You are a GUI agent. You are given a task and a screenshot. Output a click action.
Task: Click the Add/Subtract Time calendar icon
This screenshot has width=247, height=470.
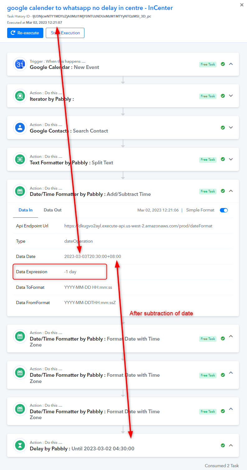click(20, 191)
